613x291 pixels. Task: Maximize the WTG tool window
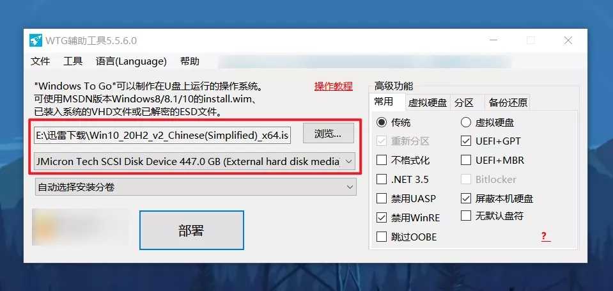tap(531, 40)
